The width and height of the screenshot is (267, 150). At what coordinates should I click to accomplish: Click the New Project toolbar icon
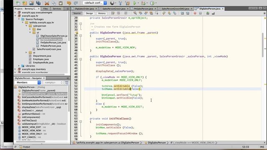[25, 3]
